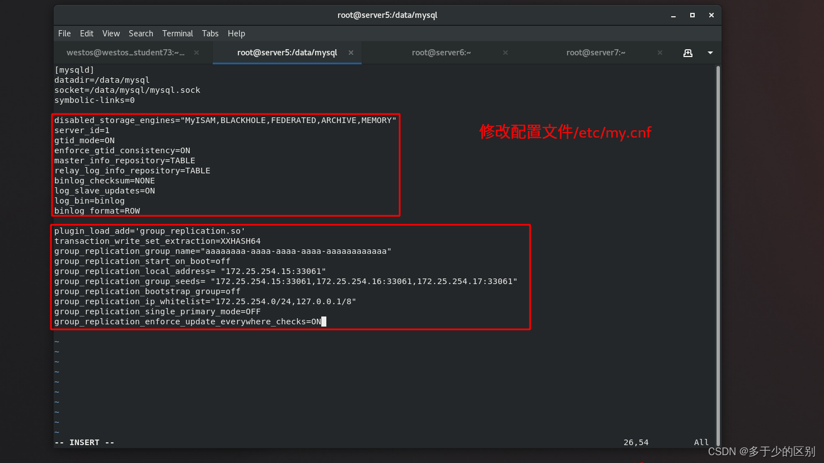This screenshot has height=463, width=824.
Task: Close the terminal window
Action: point(711,15)
